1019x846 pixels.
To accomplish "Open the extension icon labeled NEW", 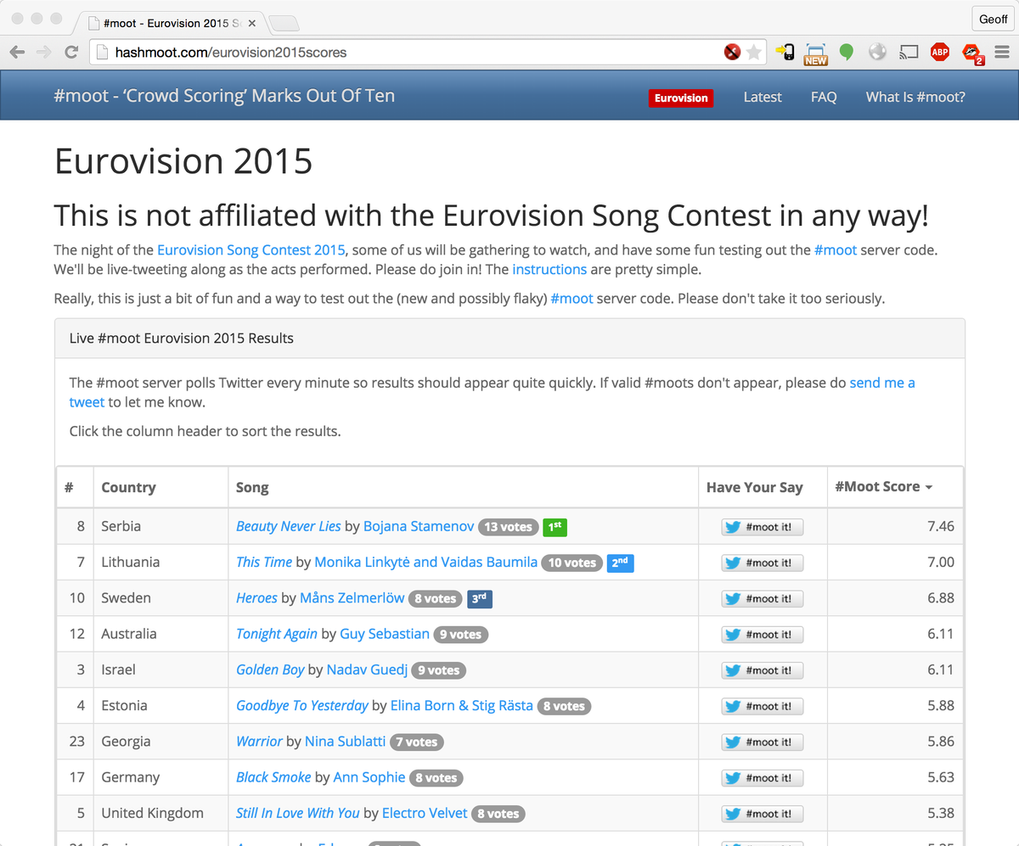I will coord(816,53).
